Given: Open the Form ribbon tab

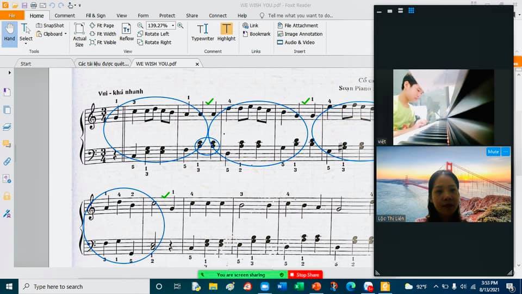Looking at the screenshot, I should click(x=143, y=15).
